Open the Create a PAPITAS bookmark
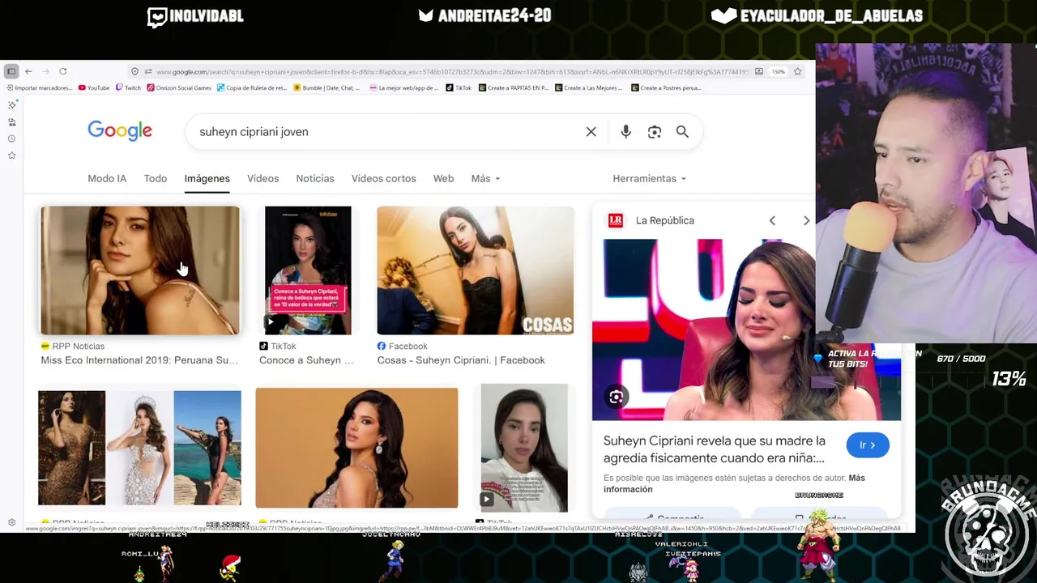This screenshot has width=1037, height=583. [514, 87]
